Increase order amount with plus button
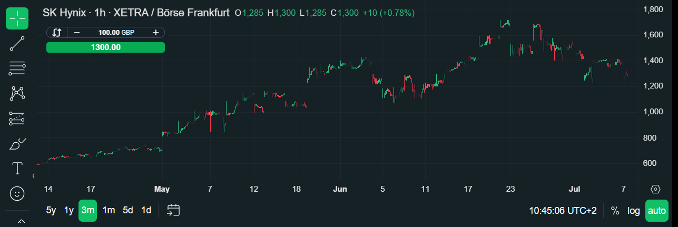Image resolution: width=678 pixels, height=227 pixels. click(x=155, y=33)
